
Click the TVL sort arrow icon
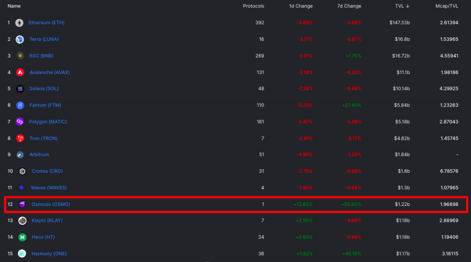click(408, 6)
